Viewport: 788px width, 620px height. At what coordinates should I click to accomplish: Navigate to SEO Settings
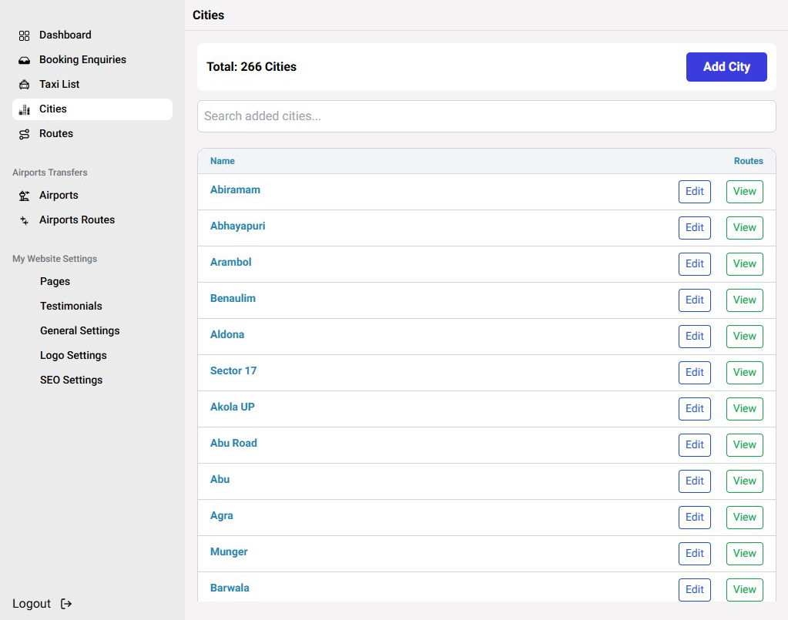71,380
